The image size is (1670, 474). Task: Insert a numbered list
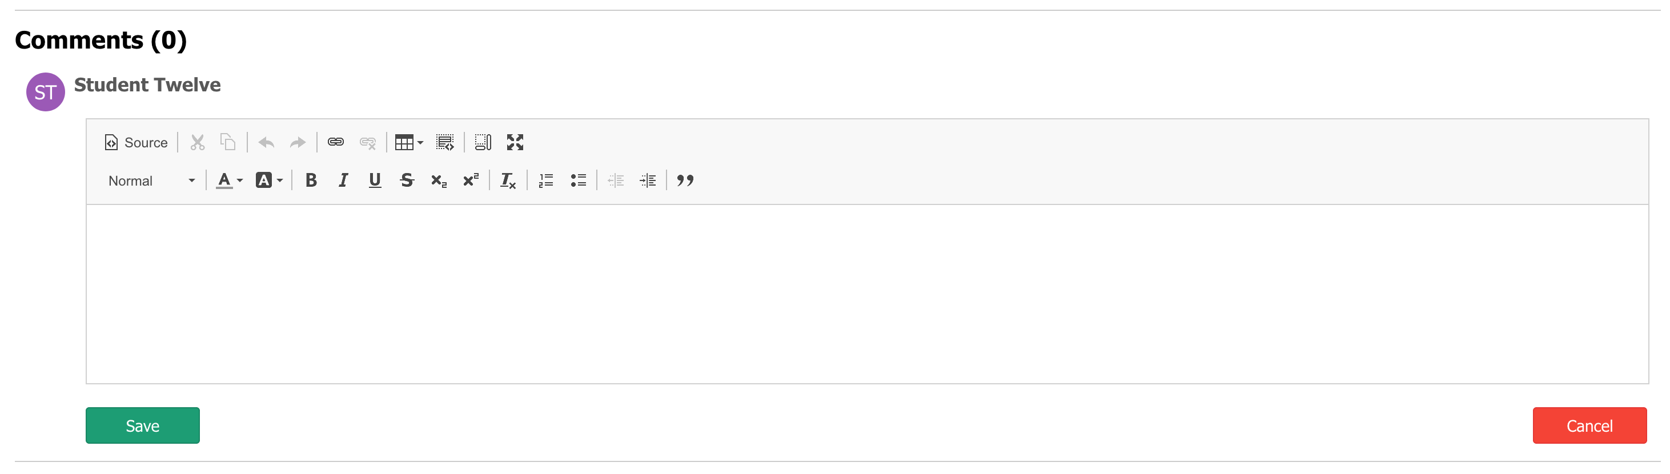546,180
